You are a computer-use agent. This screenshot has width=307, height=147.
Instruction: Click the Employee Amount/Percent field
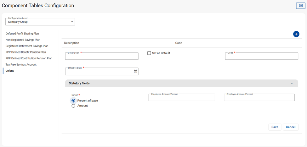[x=182, y=98]
